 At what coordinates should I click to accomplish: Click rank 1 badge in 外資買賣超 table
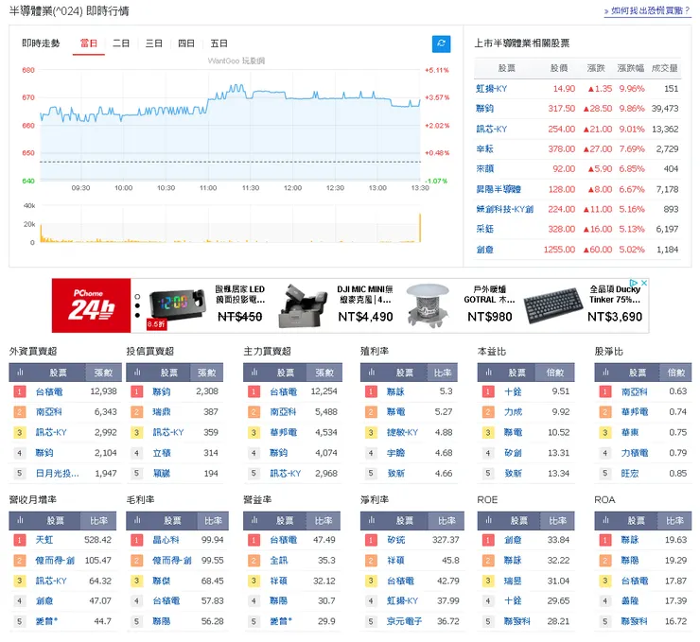[x=19, y=391]
